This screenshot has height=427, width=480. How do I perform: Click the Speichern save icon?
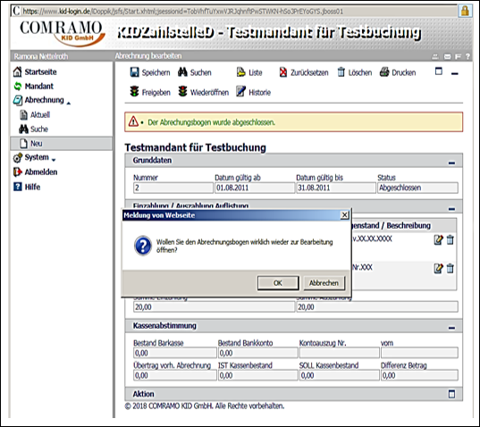pos(134,72)
